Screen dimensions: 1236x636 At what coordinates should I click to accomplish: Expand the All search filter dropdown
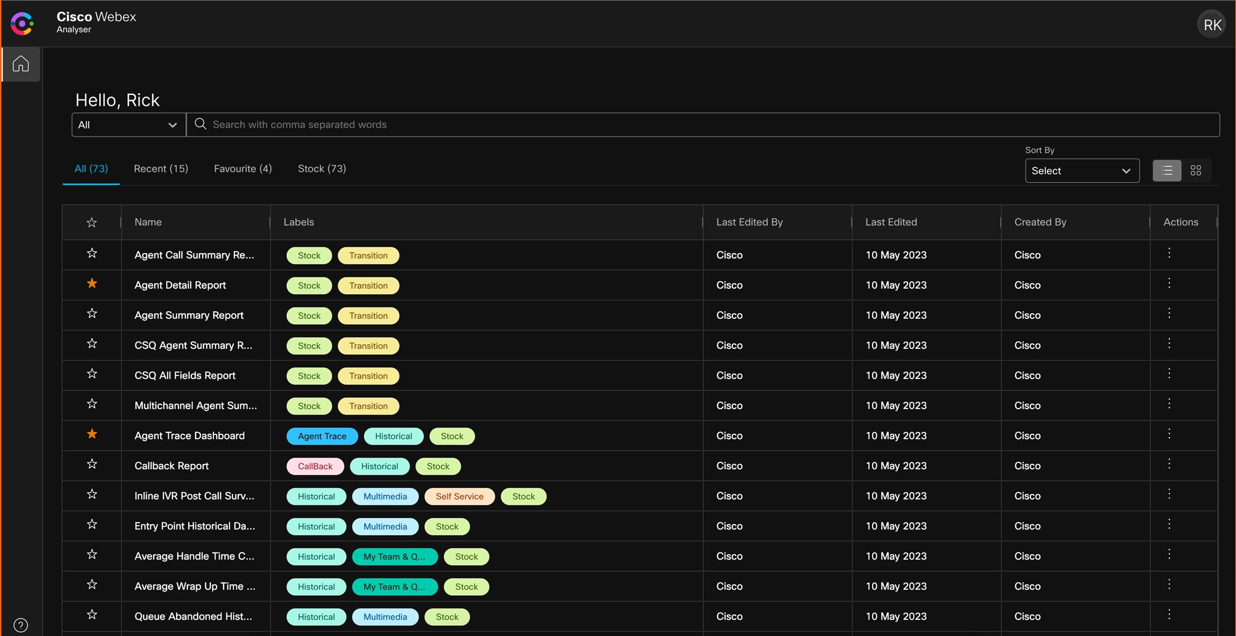(x=127, y=124)
